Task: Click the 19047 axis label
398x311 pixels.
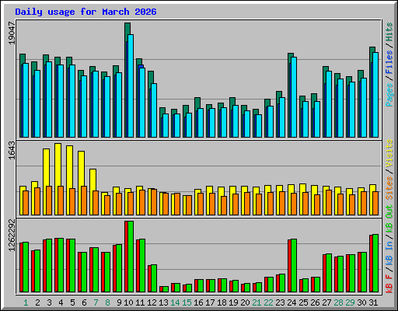Action: (x=12, y=33)
